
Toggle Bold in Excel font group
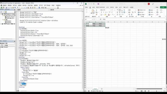tap(101, 12)
